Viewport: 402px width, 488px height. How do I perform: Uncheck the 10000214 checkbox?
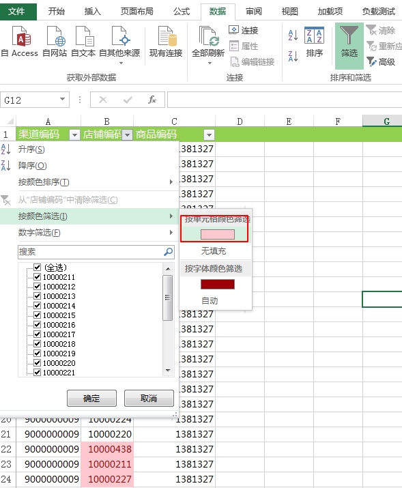point(37,305)
